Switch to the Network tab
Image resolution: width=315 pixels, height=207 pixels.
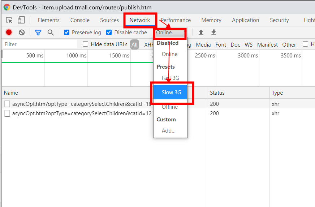pyautogui.click(x=140, y=20)
